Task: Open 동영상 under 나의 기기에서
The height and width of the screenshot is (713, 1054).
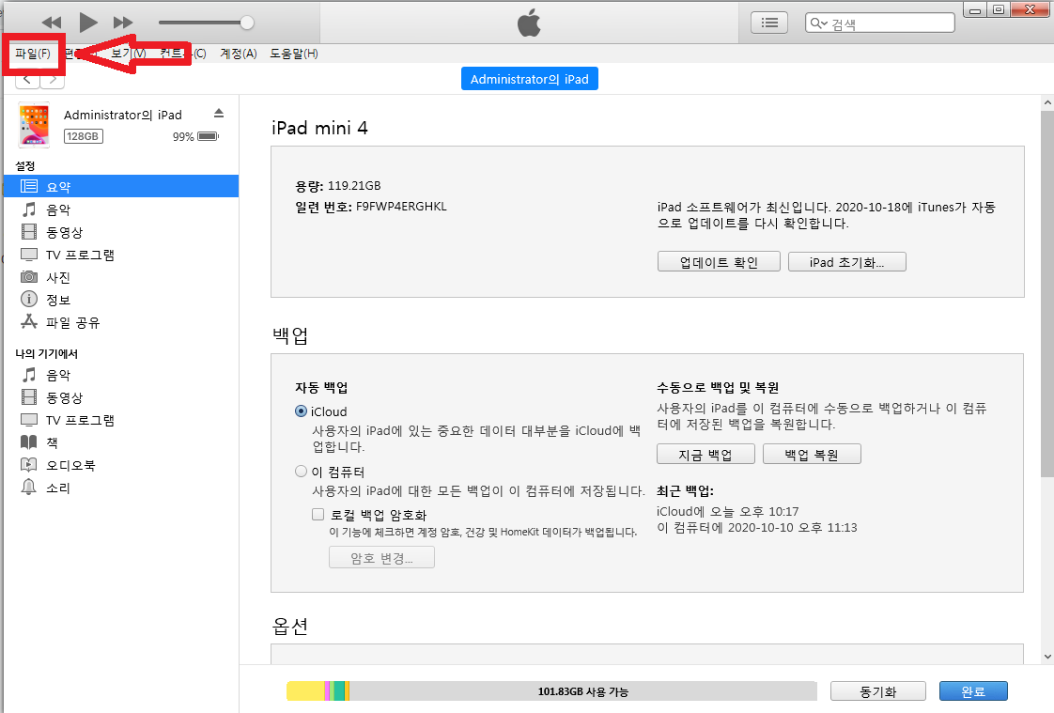Action: point(121,397)
